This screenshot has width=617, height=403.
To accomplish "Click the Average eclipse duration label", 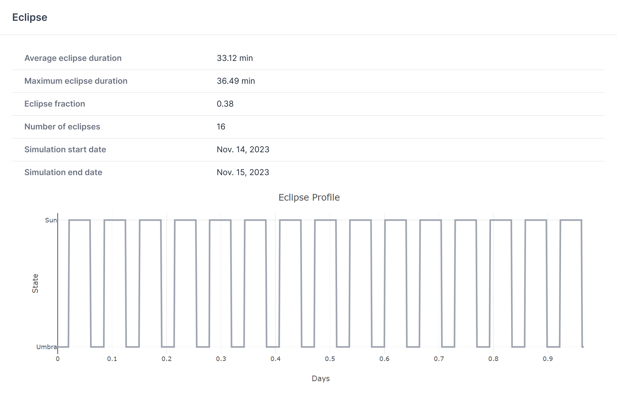I will [73, 58].
